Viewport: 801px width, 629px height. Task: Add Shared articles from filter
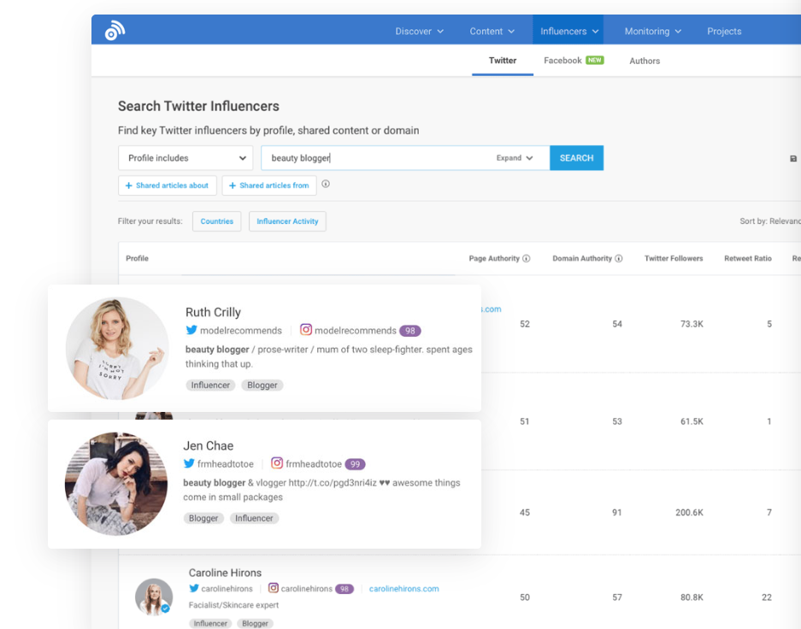(269, 185)
